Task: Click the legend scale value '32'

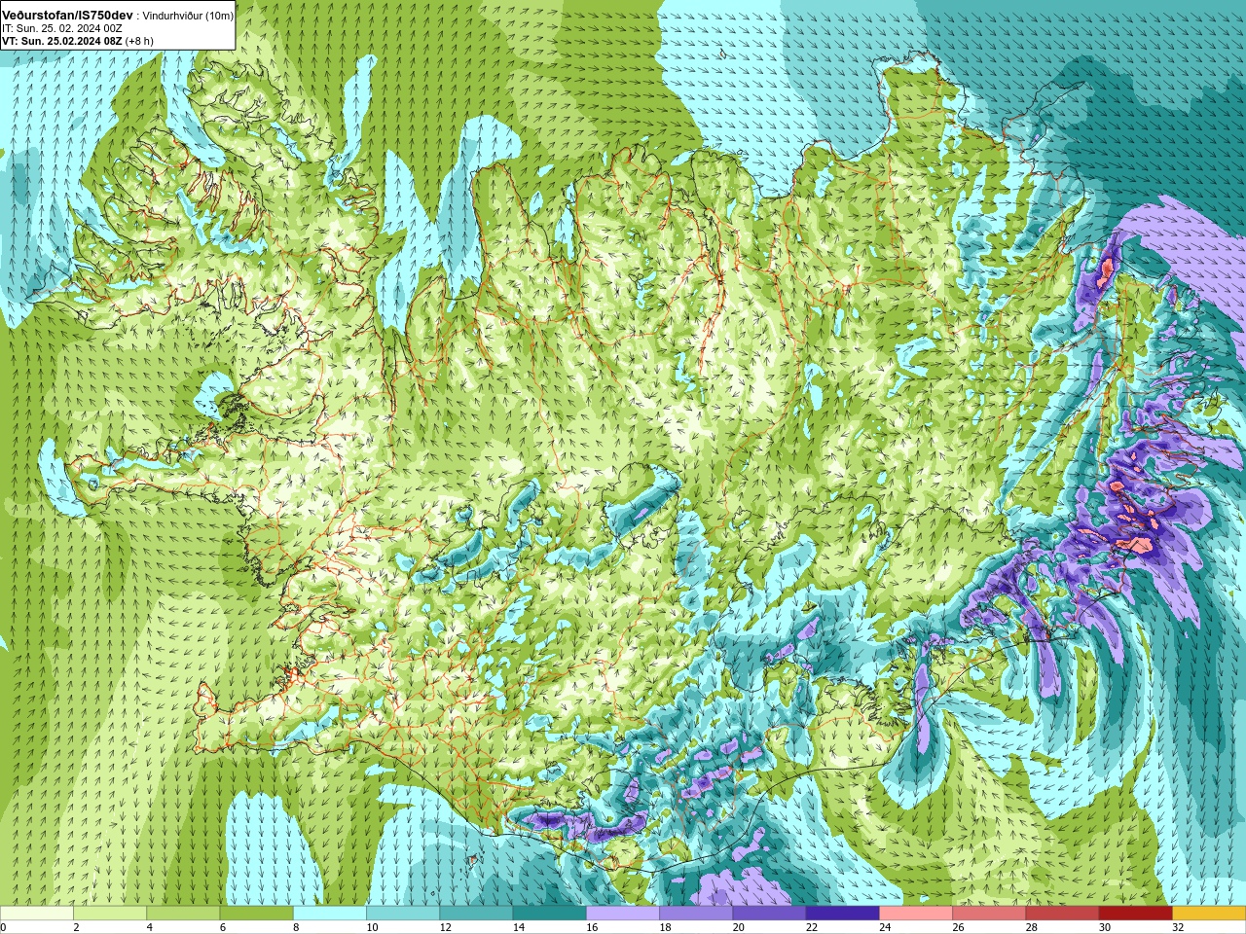Action: pos(1179,927)
